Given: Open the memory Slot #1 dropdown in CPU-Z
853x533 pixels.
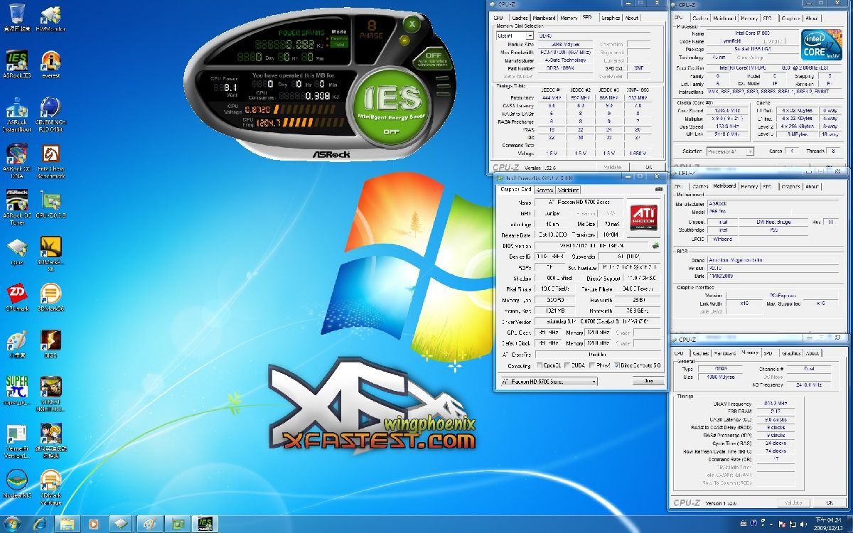Looking at the screenshot, I should tap(515, 36).
